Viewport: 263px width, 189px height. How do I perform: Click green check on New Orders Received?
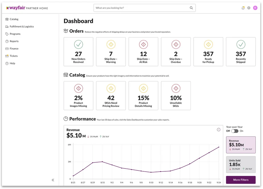pyautogui.click(x=78, y=44)
